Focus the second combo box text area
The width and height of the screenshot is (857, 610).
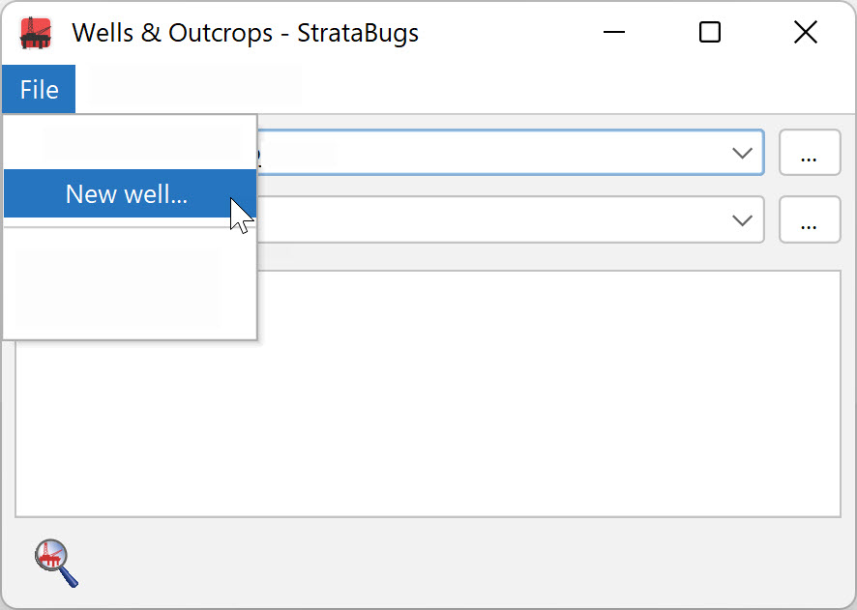pyautogui.click(x=492, y=219)
